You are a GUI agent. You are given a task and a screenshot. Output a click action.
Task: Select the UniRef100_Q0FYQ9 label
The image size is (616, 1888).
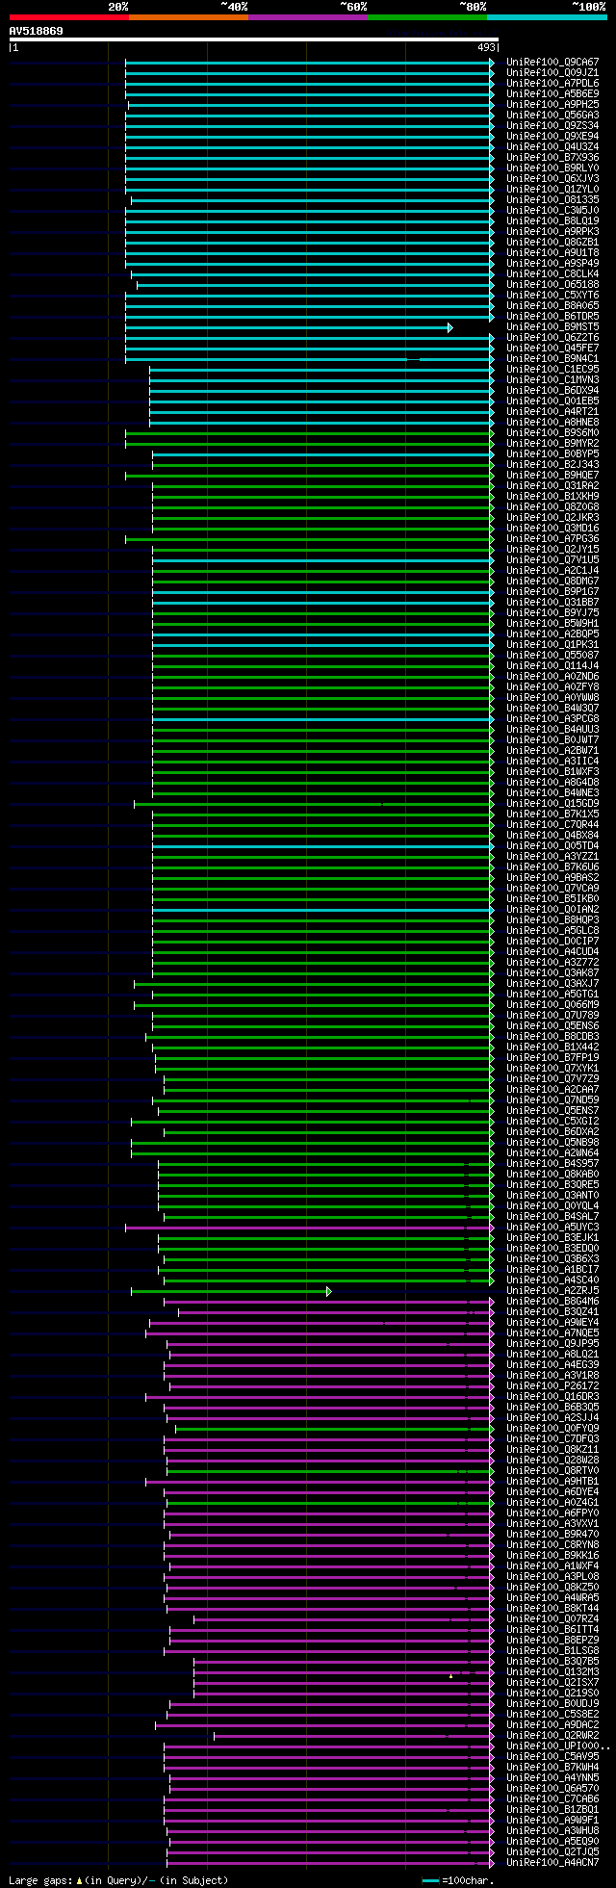[x=552, y=1429]
